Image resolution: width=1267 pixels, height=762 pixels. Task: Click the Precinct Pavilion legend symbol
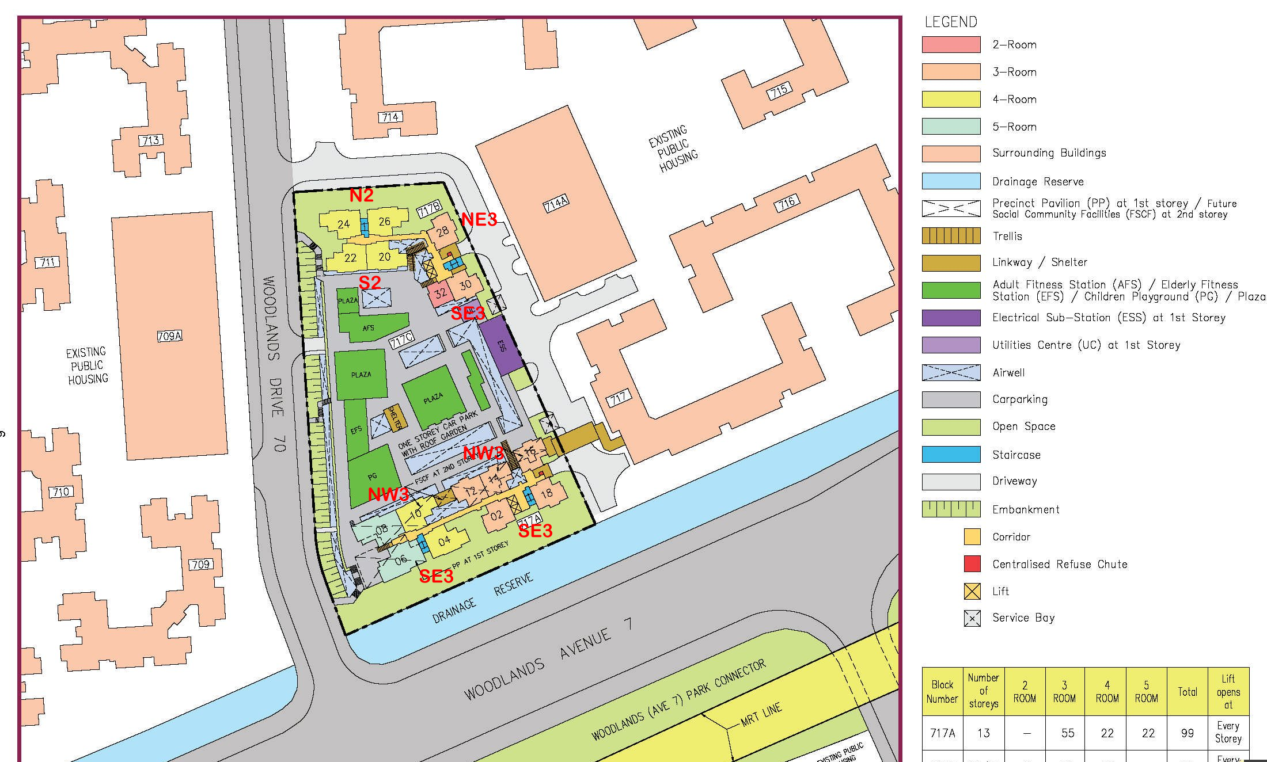951,208
